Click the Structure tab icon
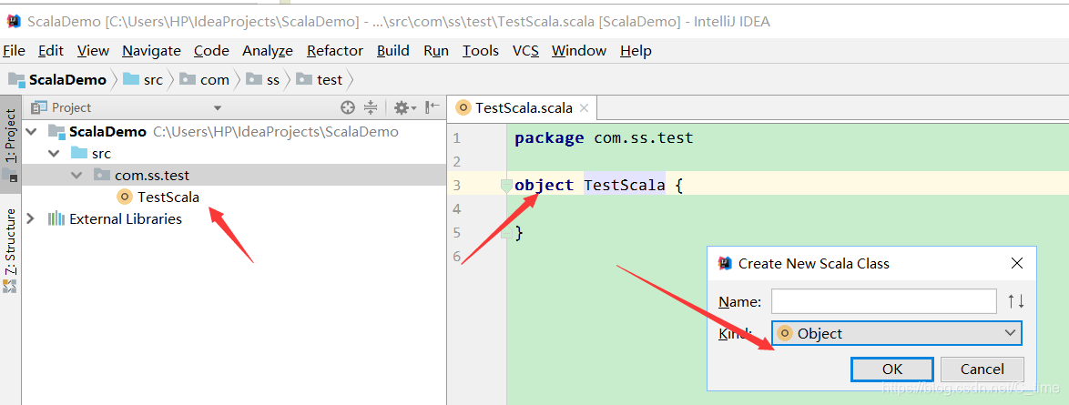This screenshot has width=1069, height=405. [9, 287]
